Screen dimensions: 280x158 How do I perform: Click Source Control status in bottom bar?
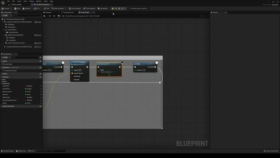(x=271, y=151)
